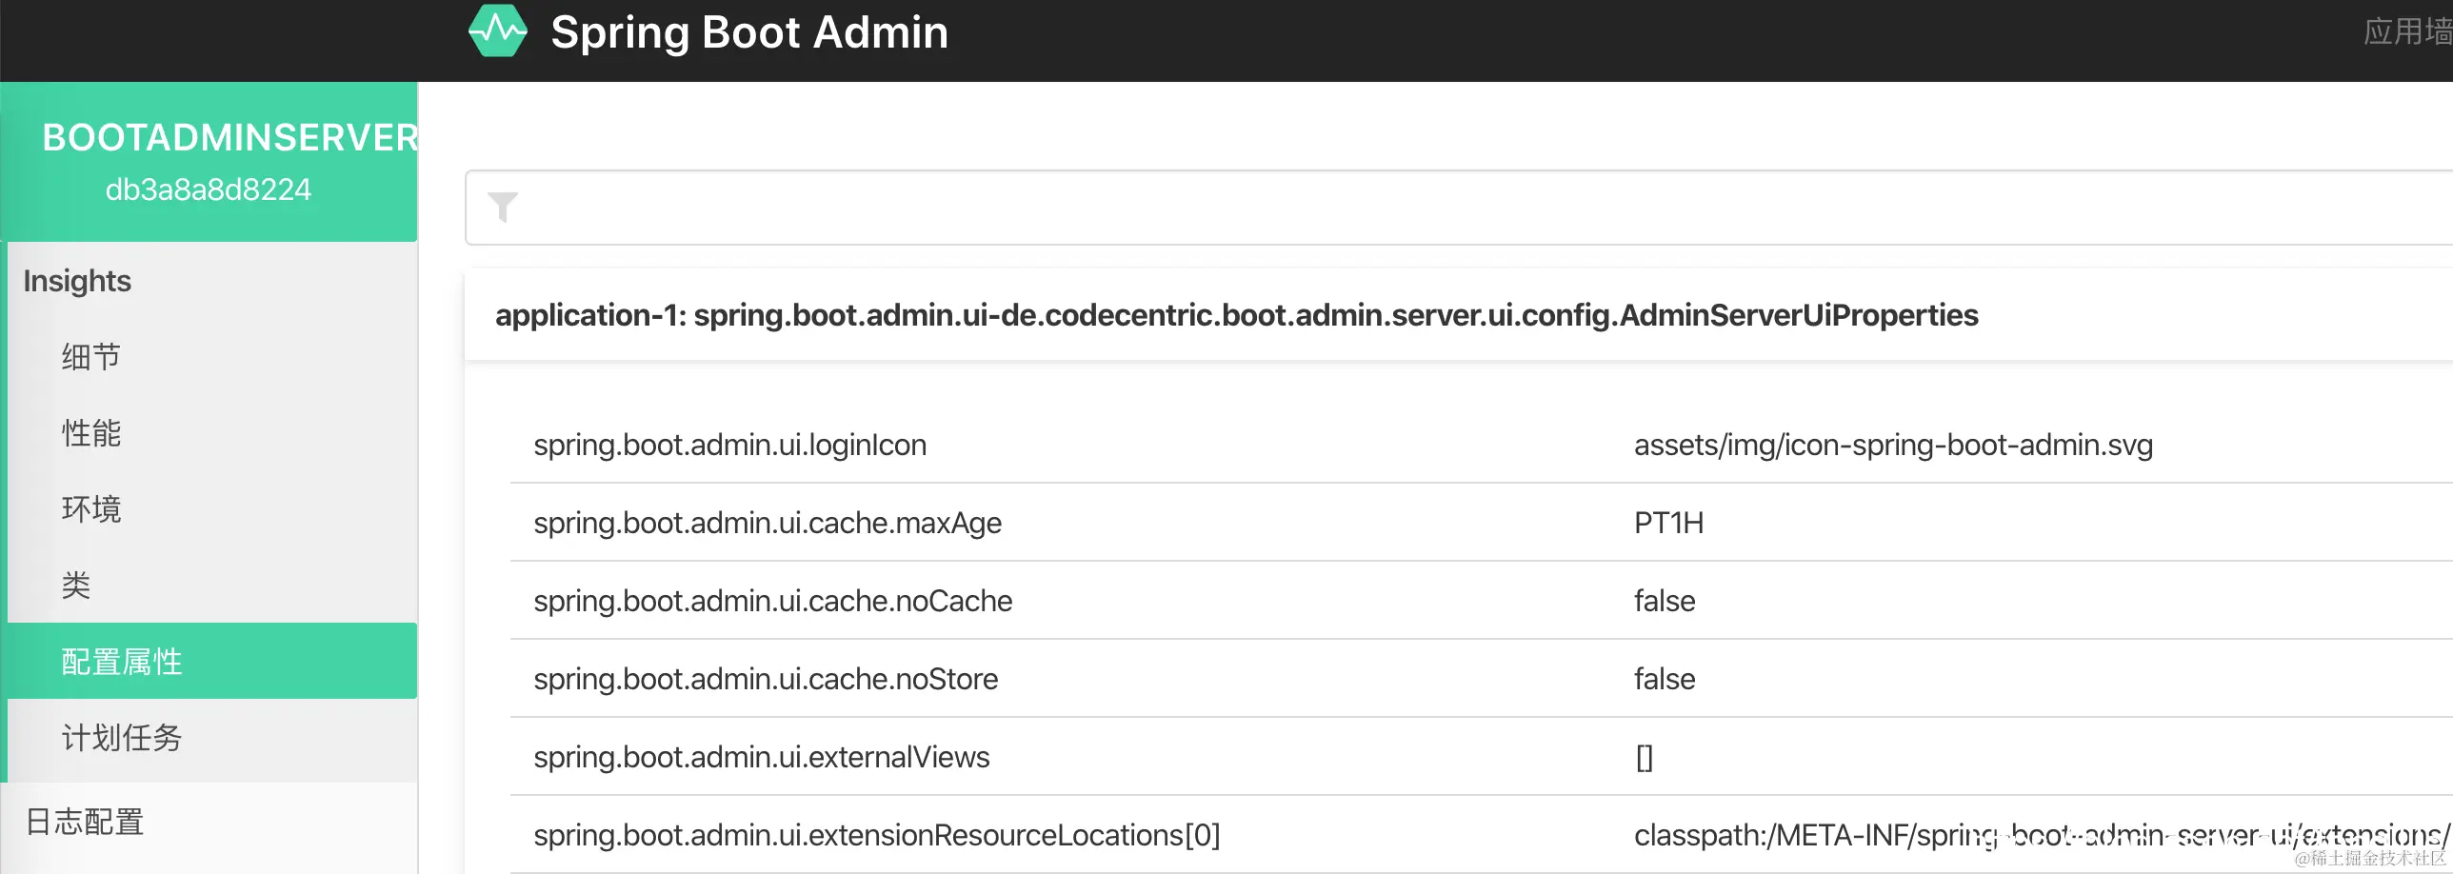Image resolution: width=2453 pixels, height=874 pixels.
Task: Select the PT1H value
Action: pos(1669,523)
